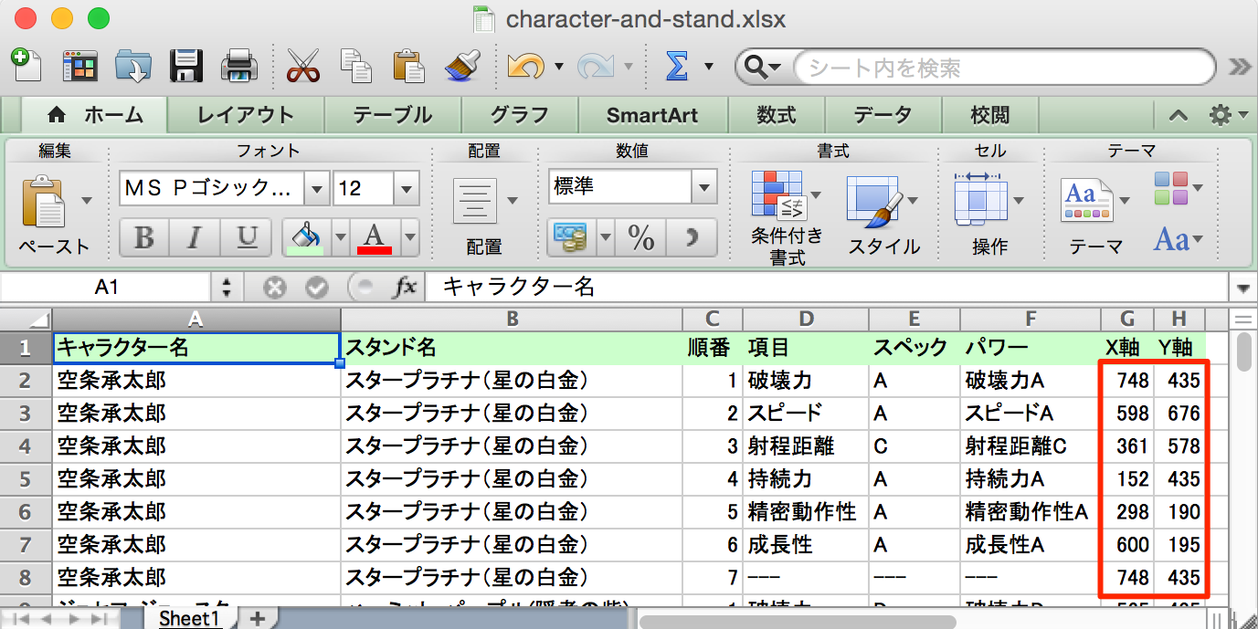Viewport: 1258px width, 629px height.
Task: Copy selection using the copy icon
Action: coord(355,66)
